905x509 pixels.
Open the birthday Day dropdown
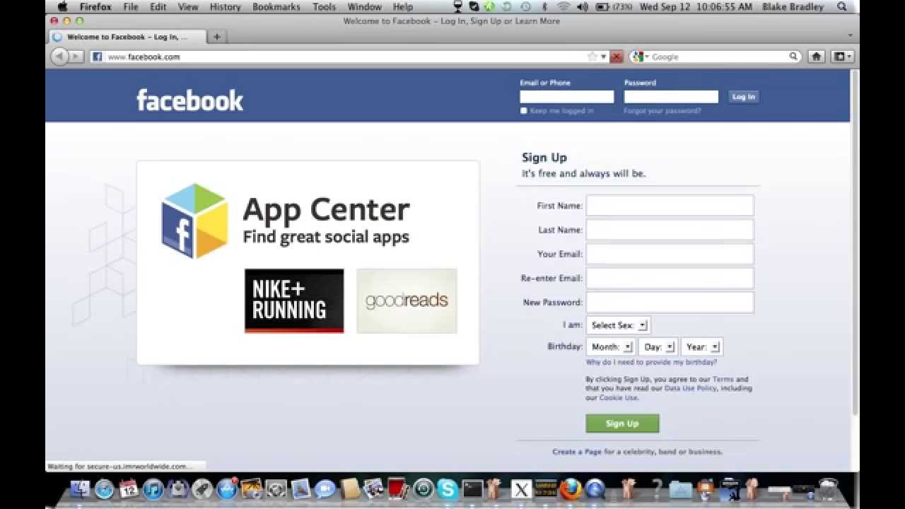coord(658,346)
